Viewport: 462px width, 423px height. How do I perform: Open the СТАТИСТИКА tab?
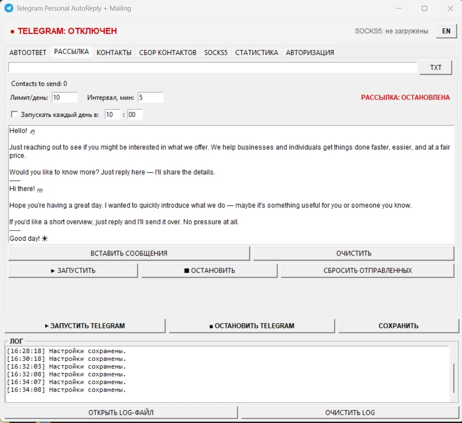[x=256, y=53]
